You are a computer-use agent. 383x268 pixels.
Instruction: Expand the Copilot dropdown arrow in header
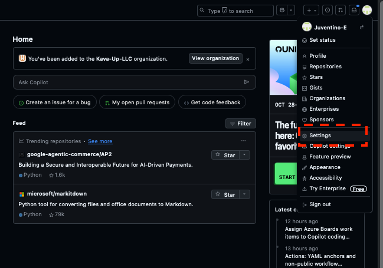(292, 11)
